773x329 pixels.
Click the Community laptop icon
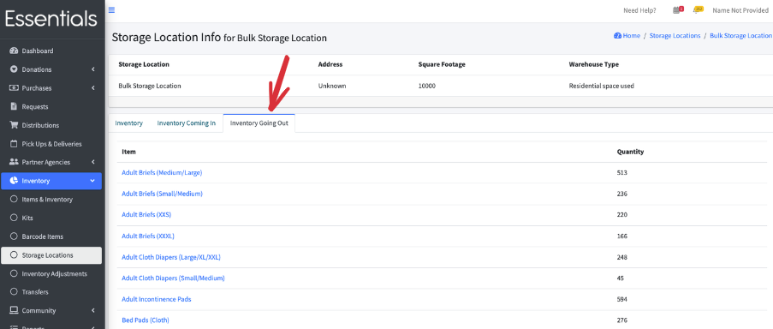(x=14, y=311)
